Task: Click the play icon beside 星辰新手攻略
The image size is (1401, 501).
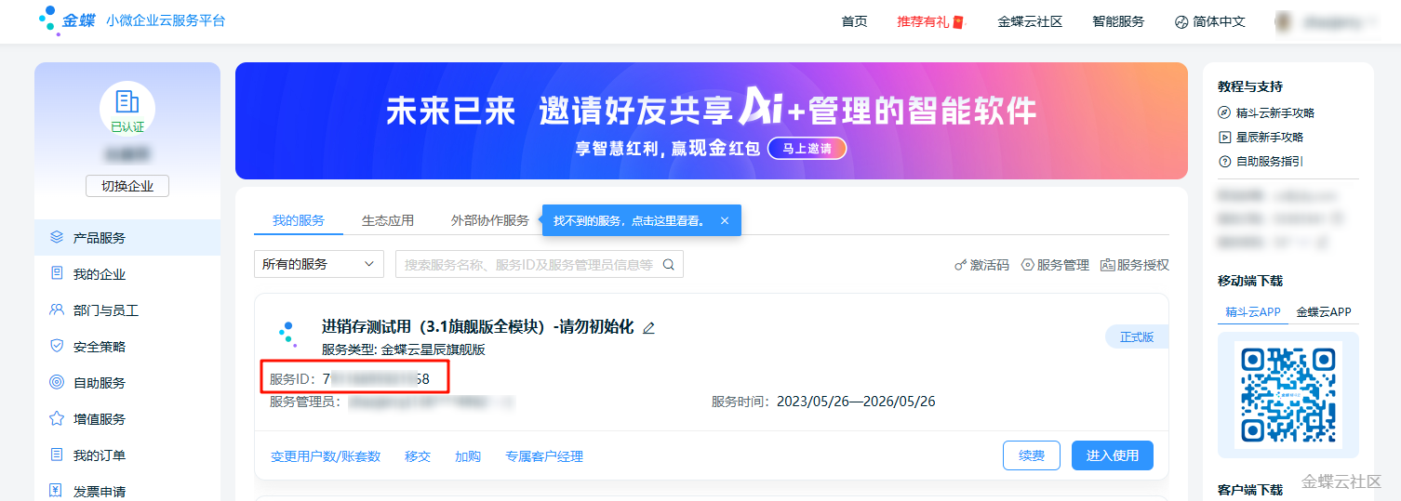Action: pyautogui.click(x=1225, y=137)
